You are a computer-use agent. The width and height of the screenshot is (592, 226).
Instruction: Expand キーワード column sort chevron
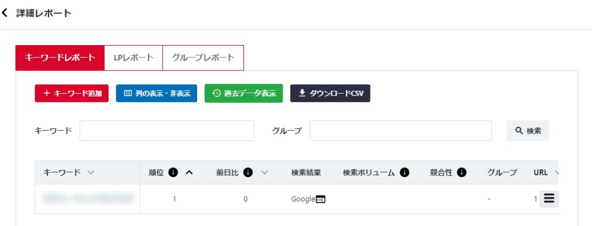click(90, 172)
